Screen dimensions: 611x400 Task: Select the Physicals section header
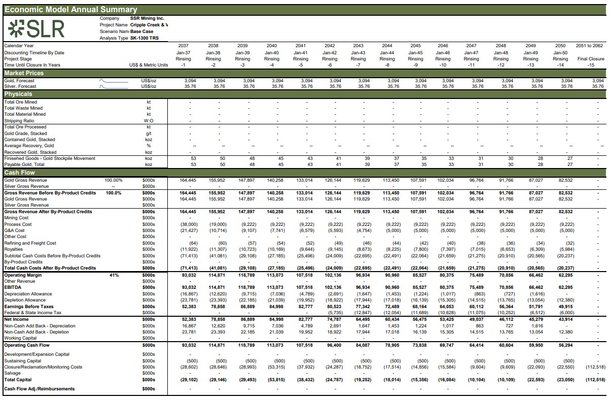(18, 94)
